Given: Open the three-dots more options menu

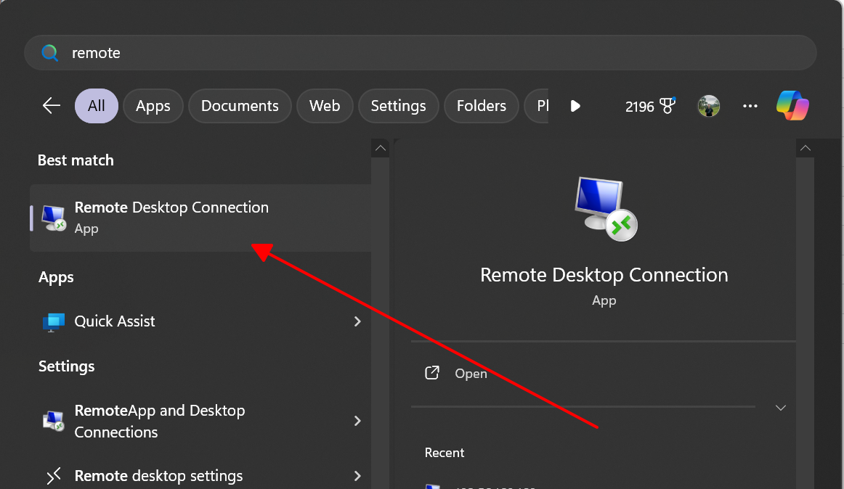Looking at the screenshot, I should click(750, 107).
